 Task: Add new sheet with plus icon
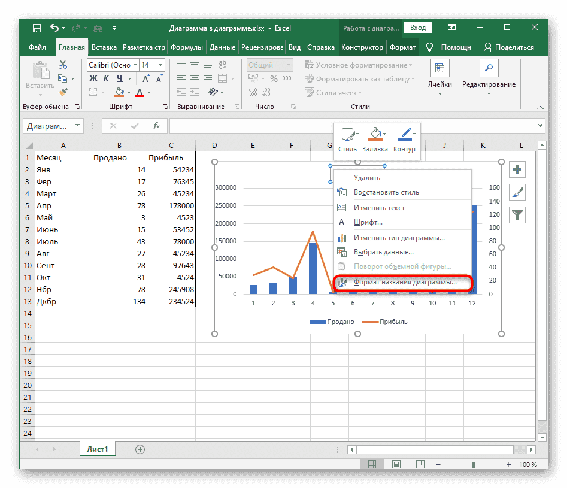(x=140, y=449)
